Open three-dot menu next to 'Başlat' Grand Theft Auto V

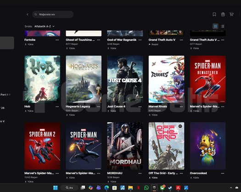pos(181,40)
